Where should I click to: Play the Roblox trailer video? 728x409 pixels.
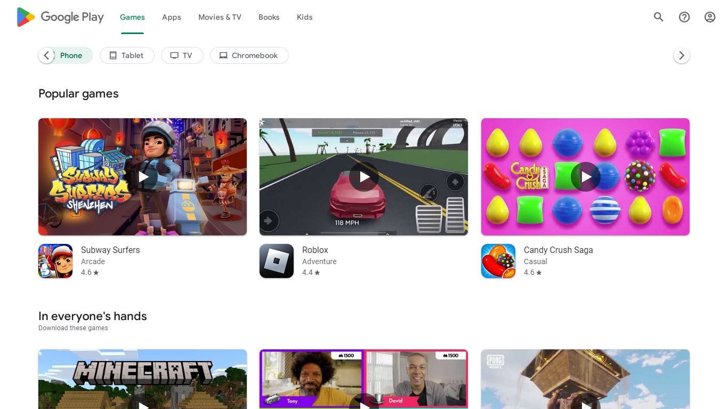coord(364,177)
